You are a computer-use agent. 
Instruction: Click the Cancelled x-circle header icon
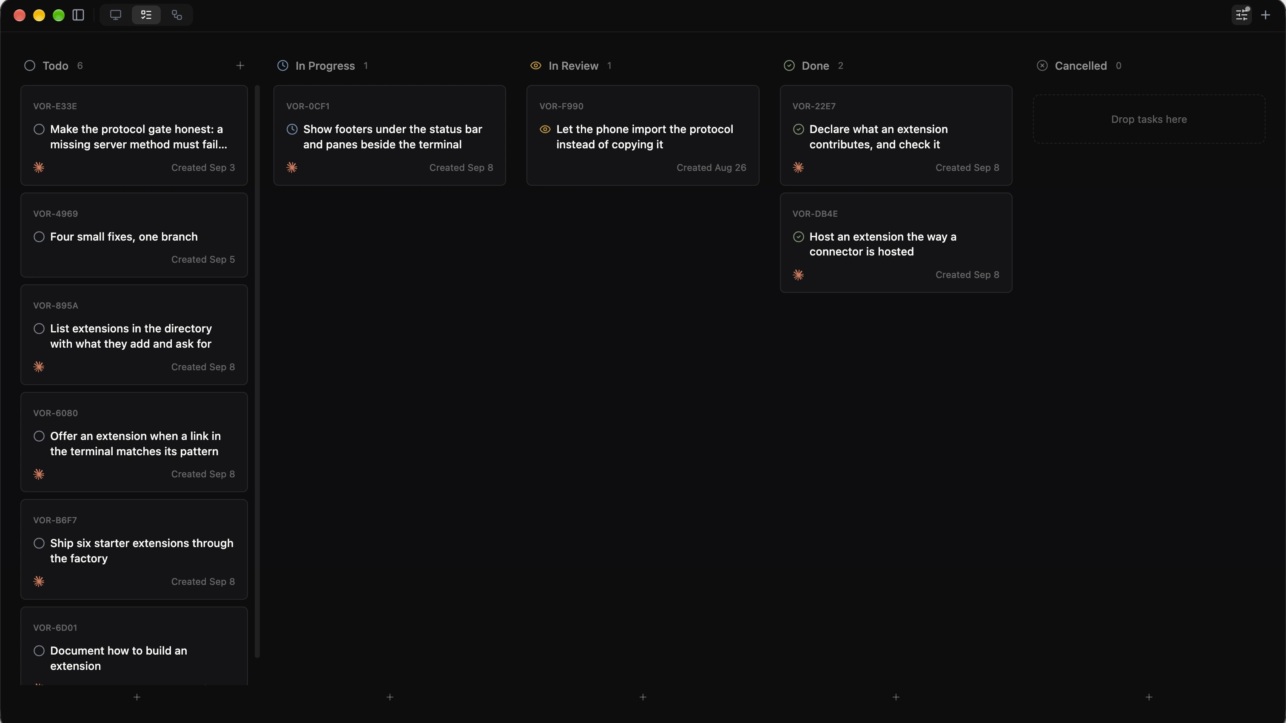pos(1042,65)
